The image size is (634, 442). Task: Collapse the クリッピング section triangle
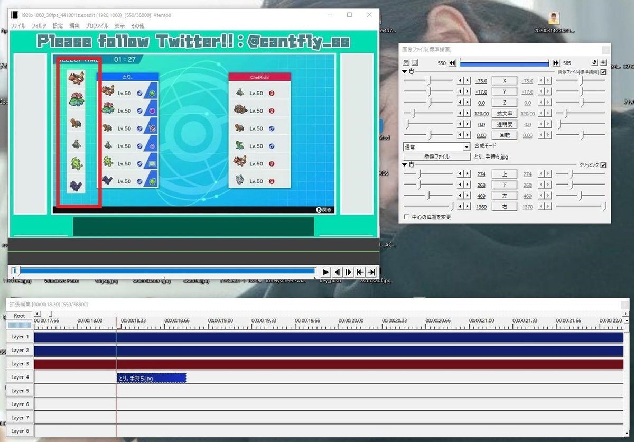(405, 164)
